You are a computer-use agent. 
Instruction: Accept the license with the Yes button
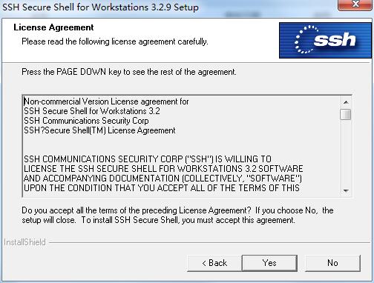(x=269, y=263)
